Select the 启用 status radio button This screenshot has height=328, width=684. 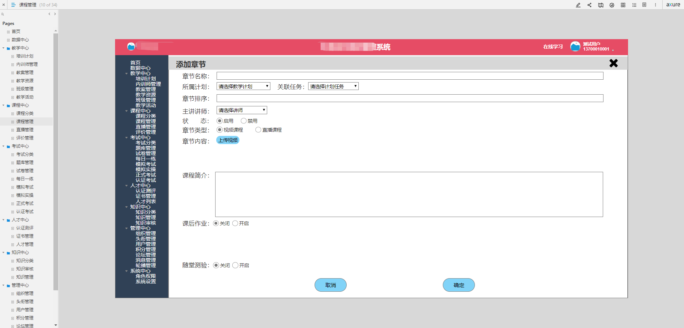click(x=219, y=121)
